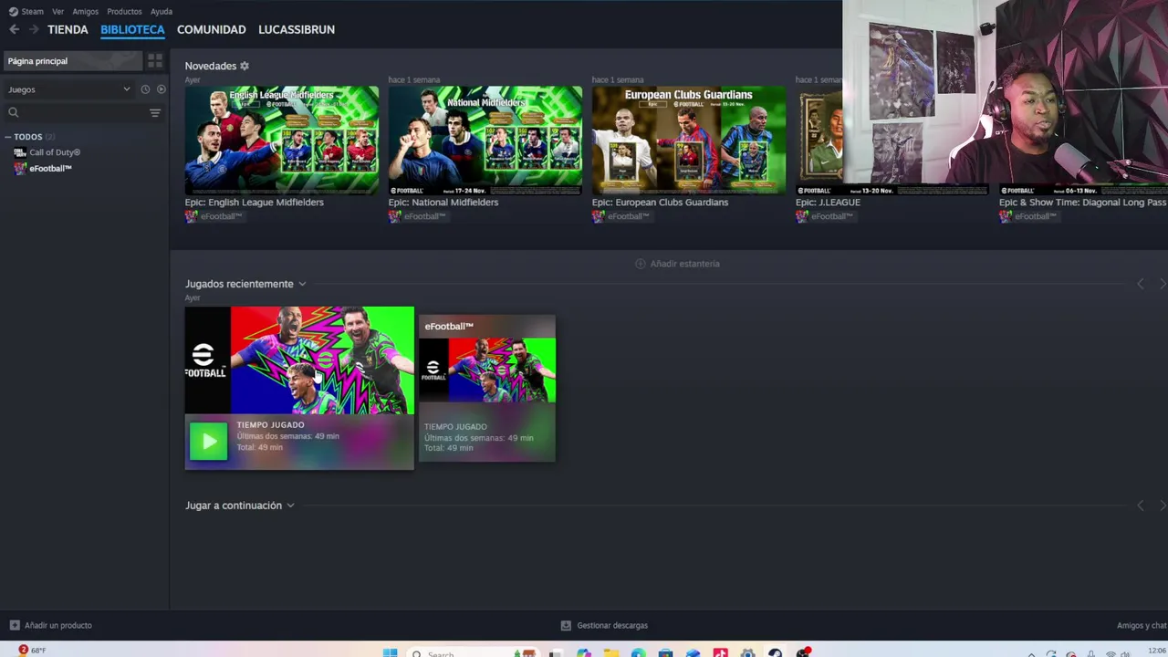Select Call of Duty® in sidebar list
Screen dimensions: 1168x657
pyautogui.click(x=55, y=152)
